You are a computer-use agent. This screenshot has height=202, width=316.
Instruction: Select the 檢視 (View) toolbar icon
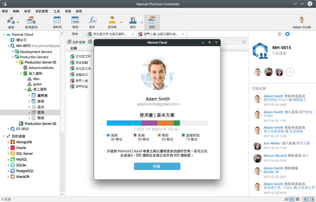[x=75, y=23]
